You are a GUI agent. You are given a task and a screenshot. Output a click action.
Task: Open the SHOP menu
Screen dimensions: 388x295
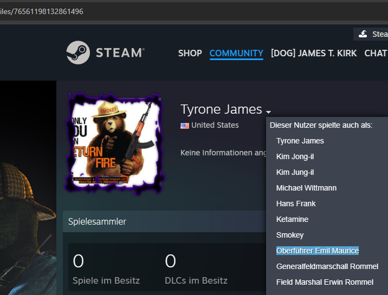click(x=190, y=53)
